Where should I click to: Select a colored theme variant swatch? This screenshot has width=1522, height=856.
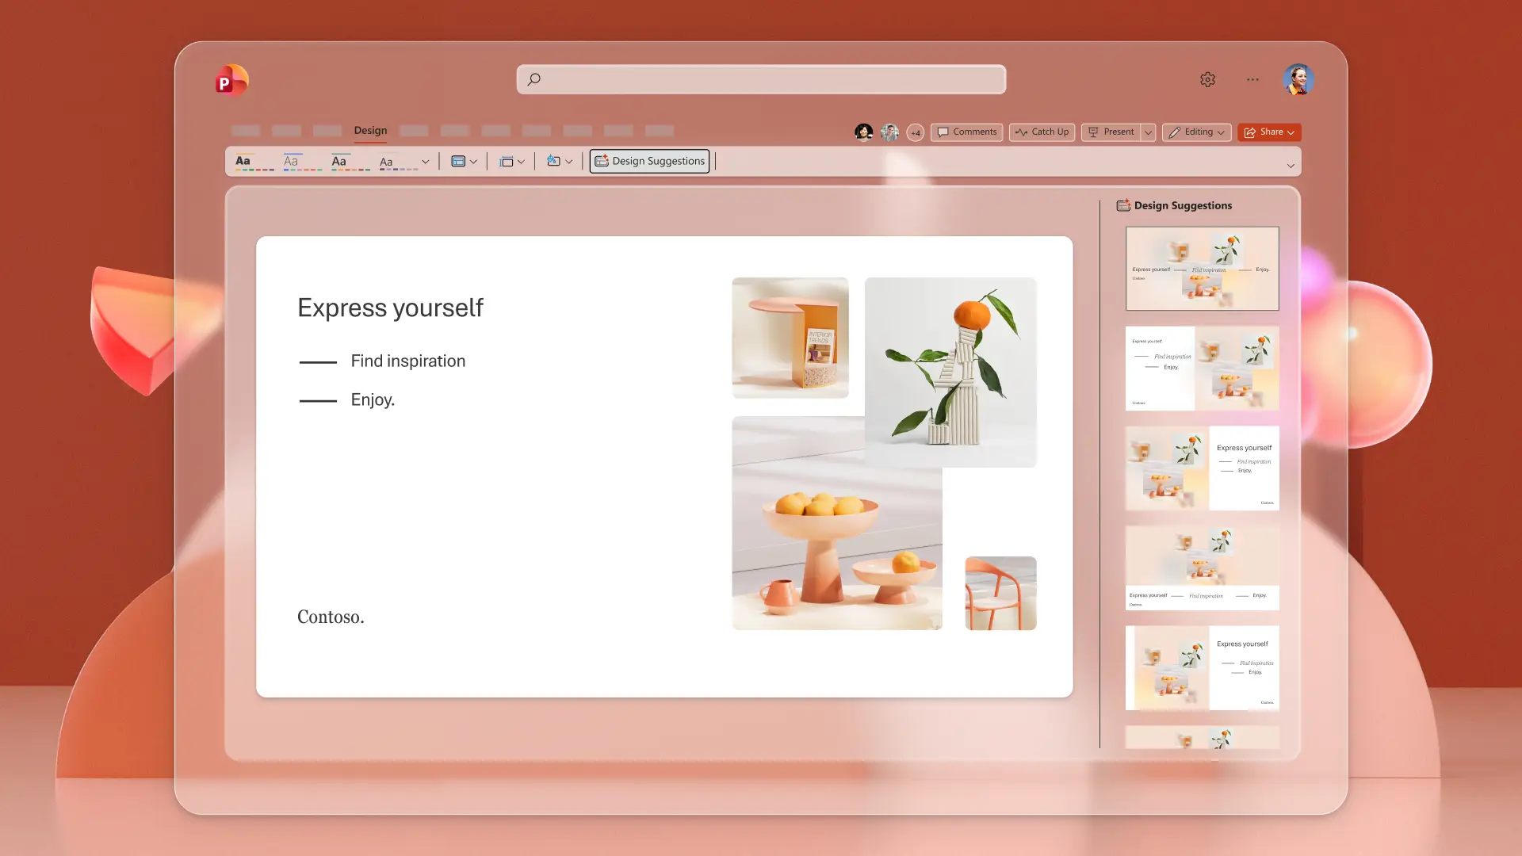pos(254,170)
